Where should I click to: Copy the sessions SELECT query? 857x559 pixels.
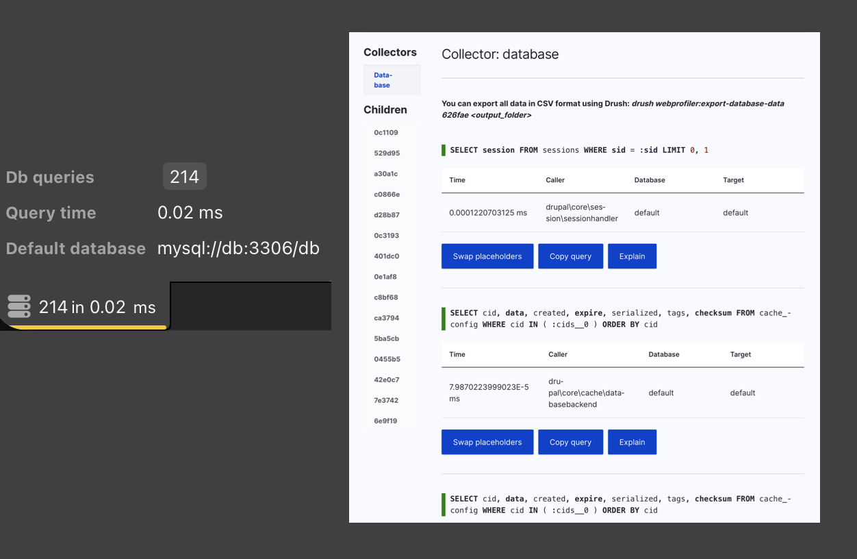[570, 256]
